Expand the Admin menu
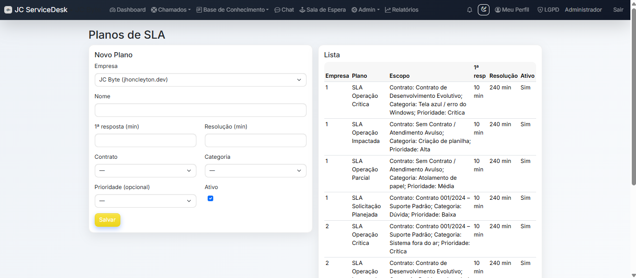636x278 pixels. click(365, 10)
